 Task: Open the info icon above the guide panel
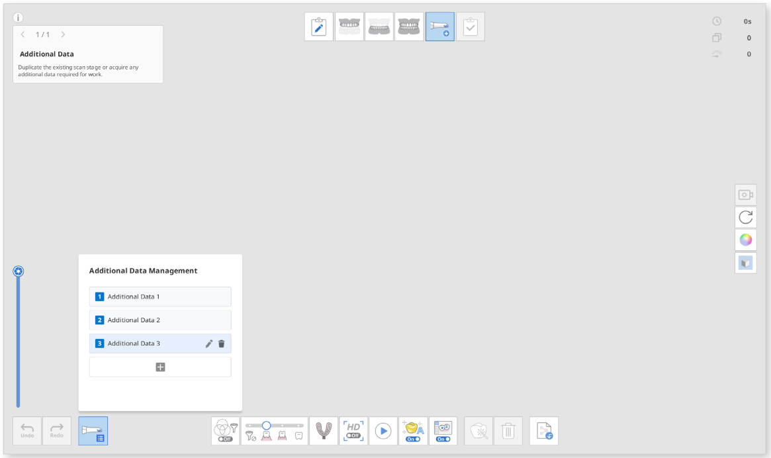point(18,18)
